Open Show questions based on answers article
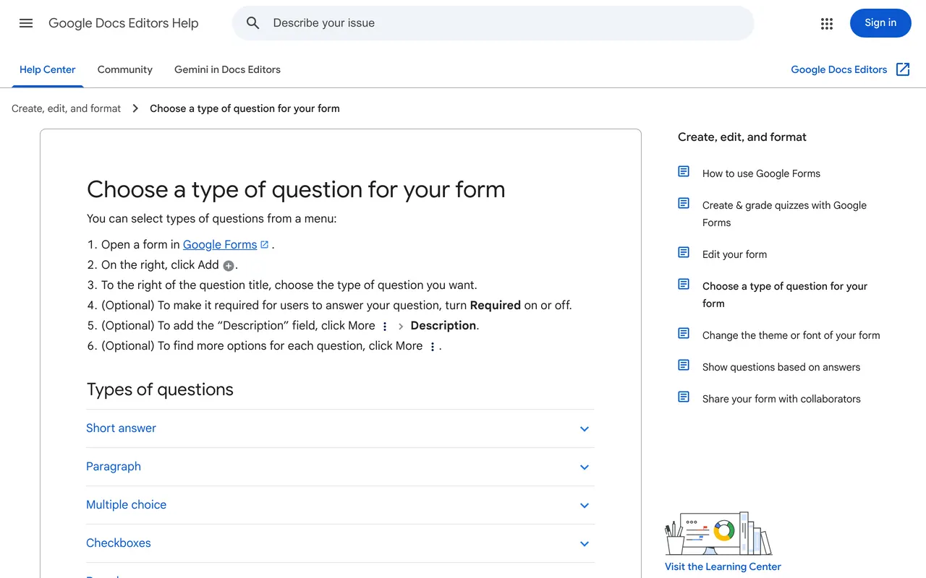This screenshot has width=926, height=578. point(781,367)
